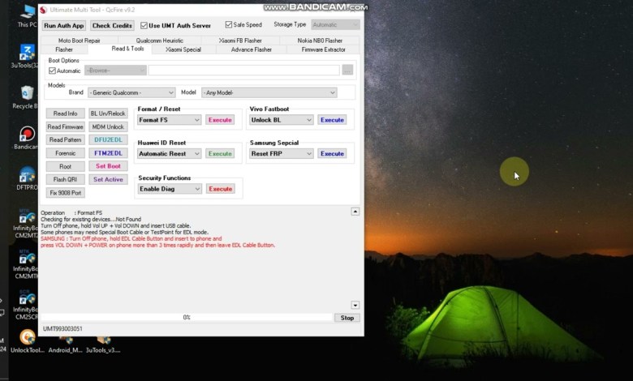Click the boot file browse ellipsis button
This screenshot has height=381, width=633.
click(x=347, y=71)
